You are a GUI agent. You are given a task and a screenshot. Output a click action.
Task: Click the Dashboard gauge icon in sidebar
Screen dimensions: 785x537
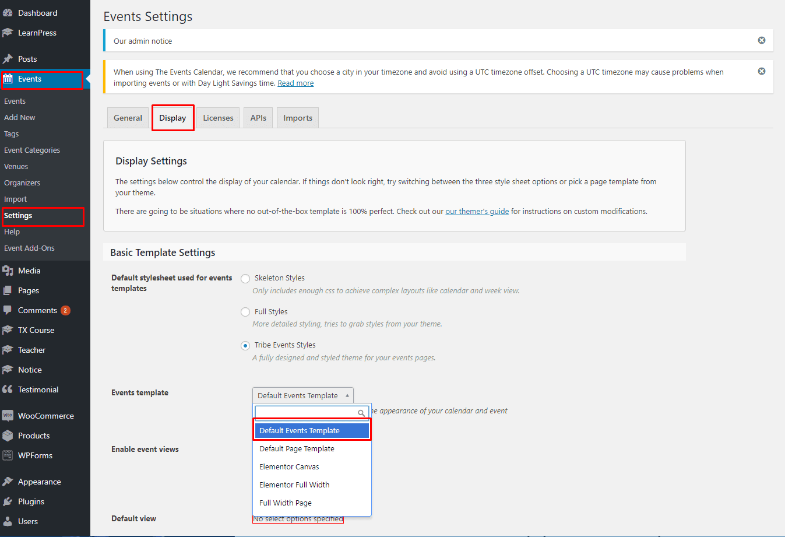pos(8,13)
